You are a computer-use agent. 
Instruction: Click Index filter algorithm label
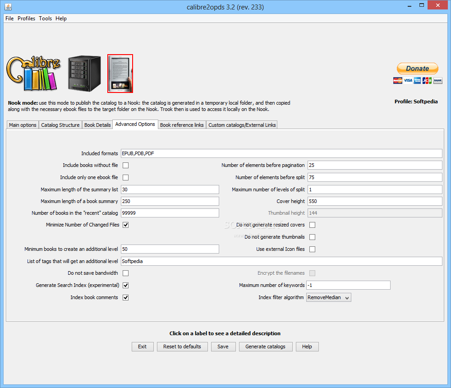pyautogui.click(x=281, y=297)
